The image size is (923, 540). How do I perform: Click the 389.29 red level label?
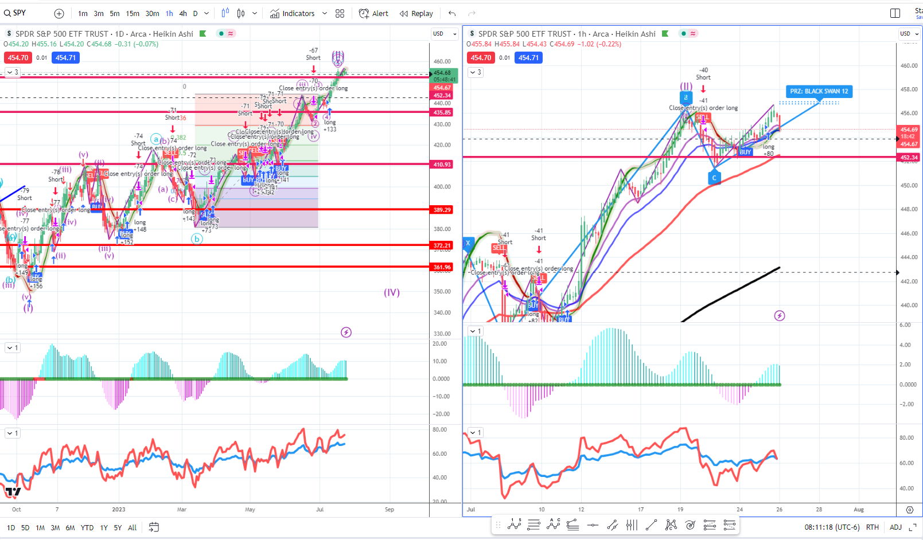point(442,210)
